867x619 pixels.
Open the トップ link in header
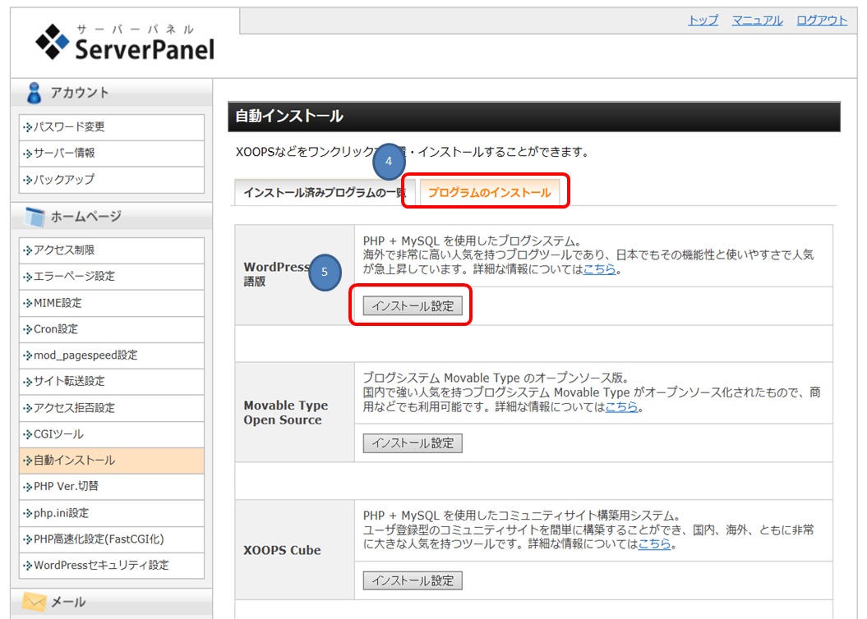click(703, 21)
